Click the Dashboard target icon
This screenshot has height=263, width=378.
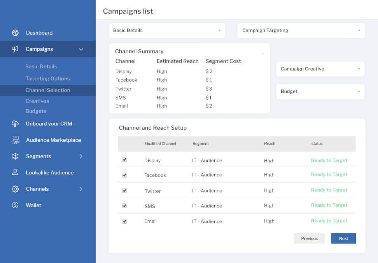(15, 33)
